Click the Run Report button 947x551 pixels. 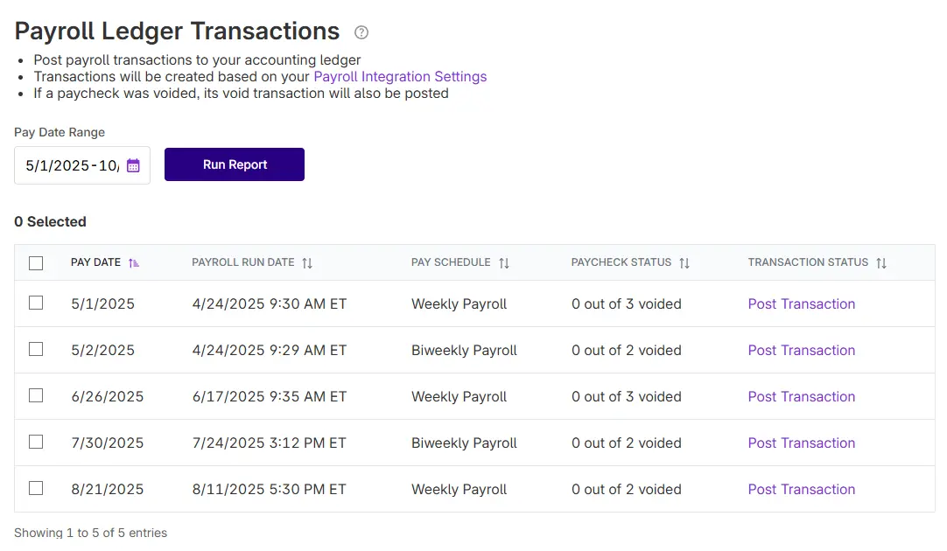click(234, 164)
